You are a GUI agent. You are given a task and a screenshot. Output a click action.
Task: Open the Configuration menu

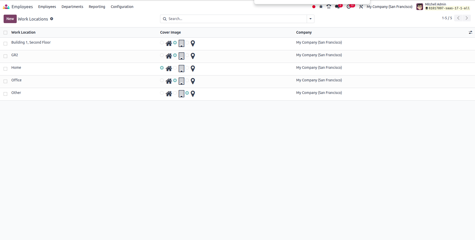coord(122,7)
